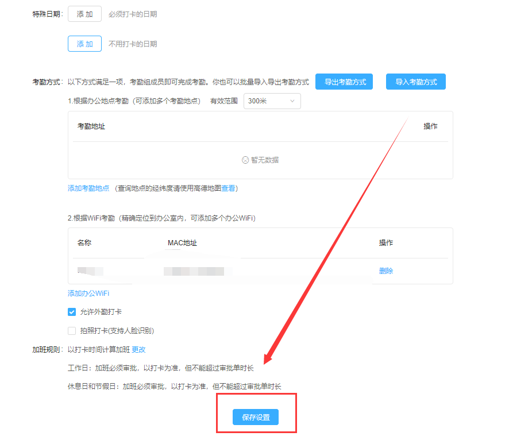
Task: Click 添加 for 不用打卡的日期
Action: (84, 43)
